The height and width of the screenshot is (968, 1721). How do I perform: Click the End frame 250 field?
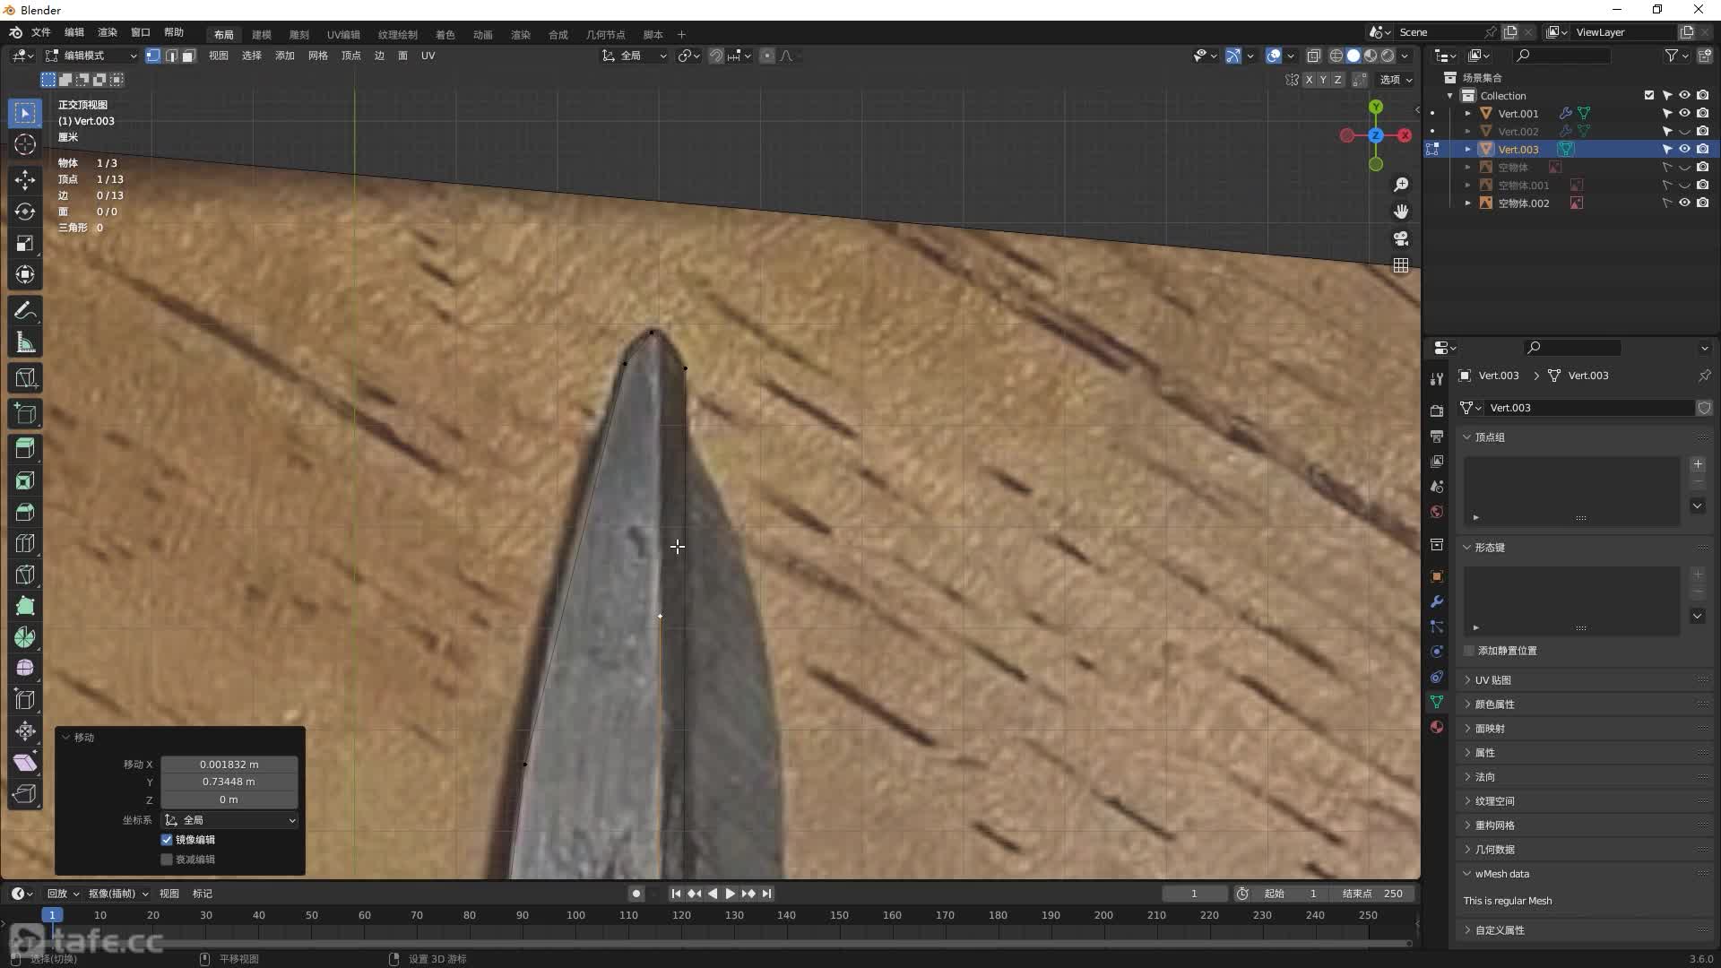coord(1371,894)
